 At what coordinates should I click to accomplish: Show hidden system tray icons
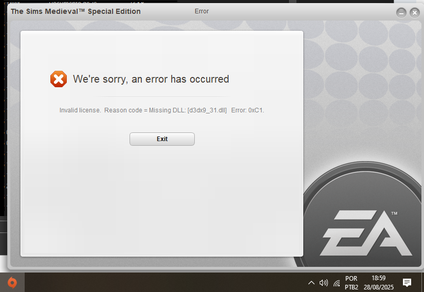[x=311, y=283]
